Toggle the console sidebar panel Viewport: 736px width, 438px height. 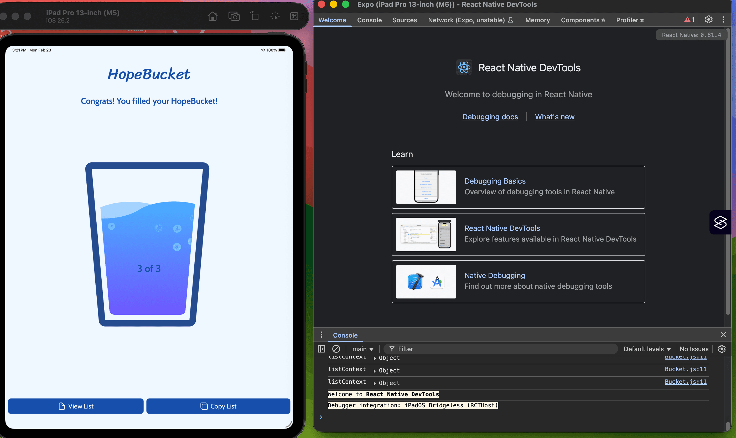click(321, 349)
